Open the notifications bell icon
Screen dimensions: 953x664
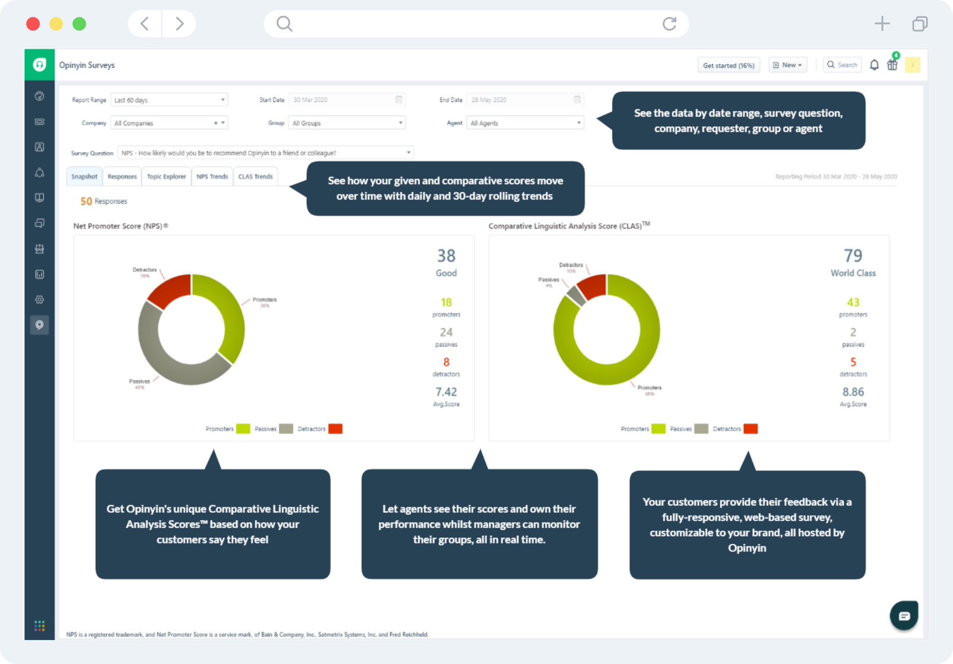(x=874, y=65)
